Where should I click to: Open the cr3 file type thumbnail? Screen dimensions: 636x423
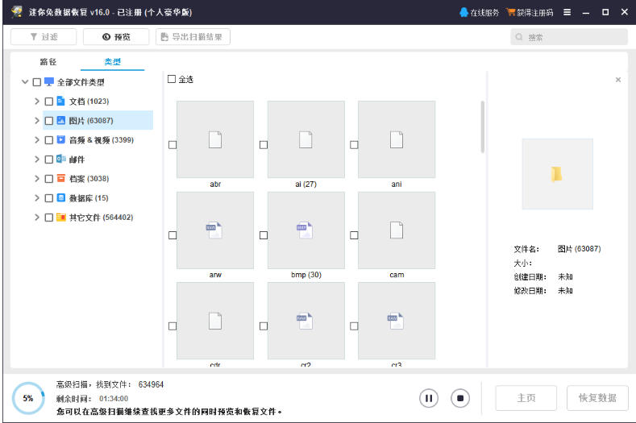coord(397,321)
